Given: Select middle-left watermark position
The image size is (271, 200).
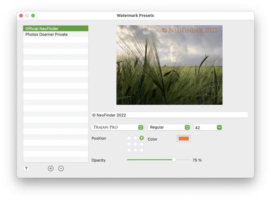Looking at the screenshot, I should 129,144.
